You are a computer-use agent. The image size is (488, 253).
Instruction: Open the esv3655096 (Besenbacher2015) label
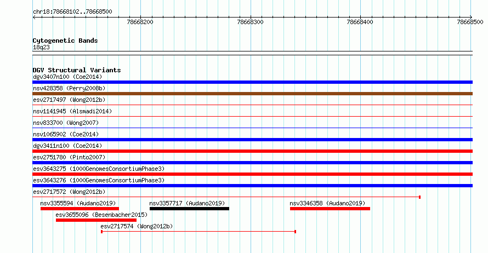click(101, 215)
